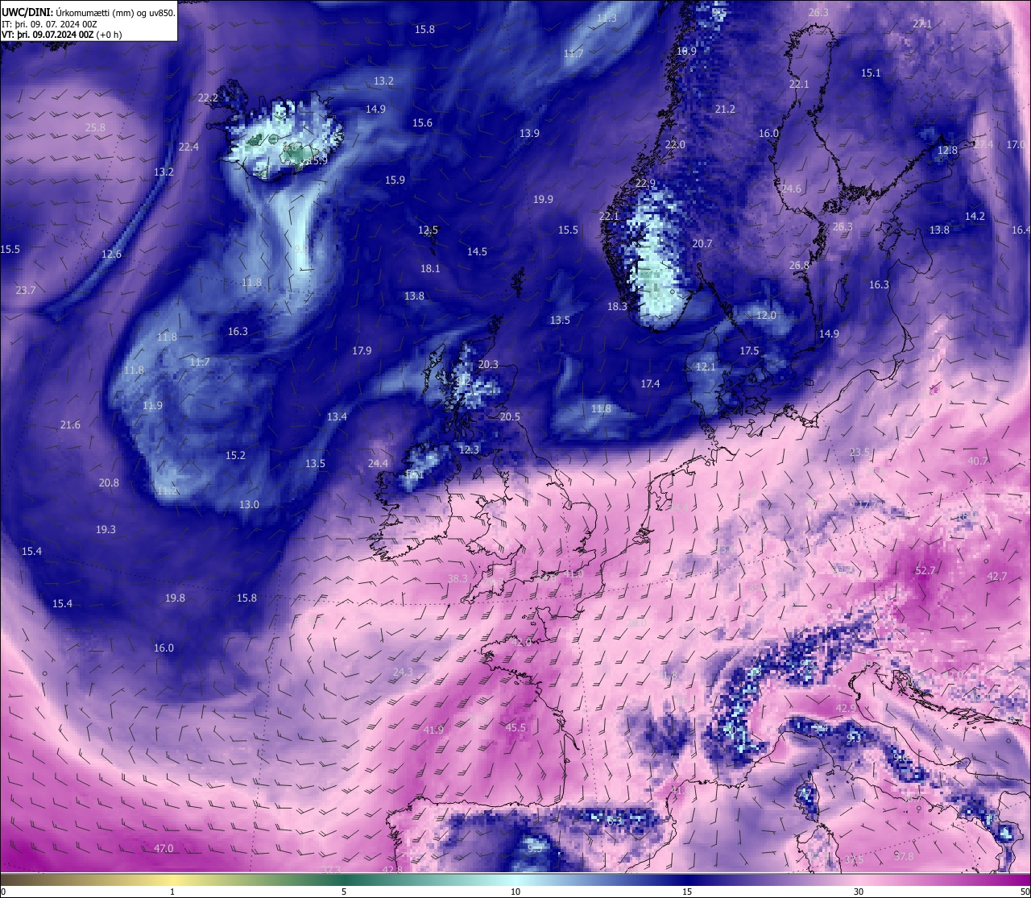This screenshot has width=1031, height=898.
Task: Click the 18.1 map value
Action: (x=430, y=269)
